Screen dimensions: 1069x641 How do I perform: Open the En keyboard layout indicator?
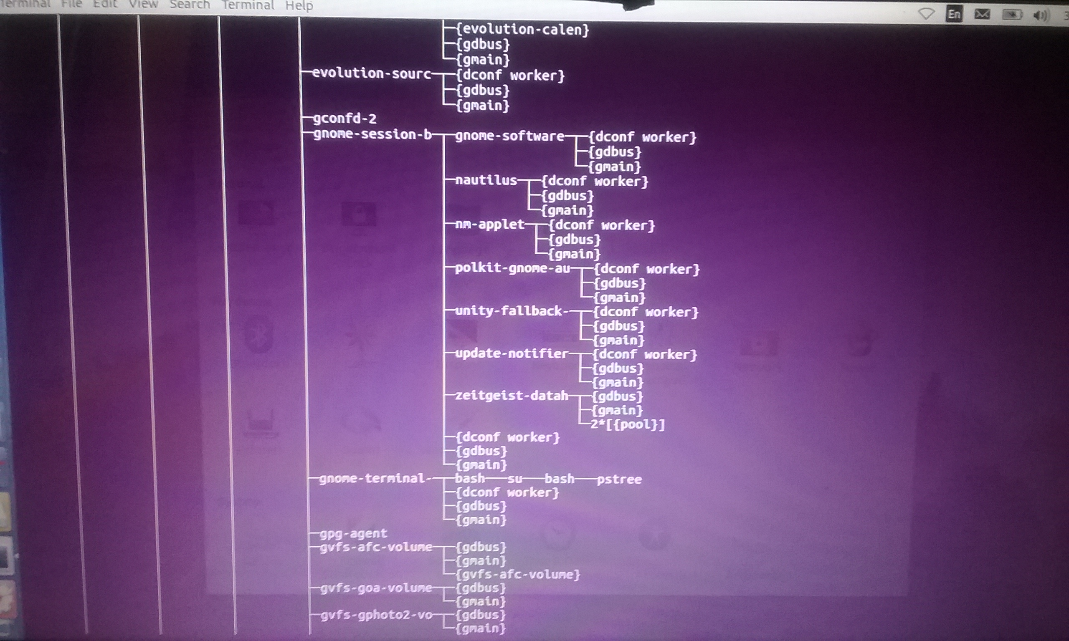coord(954,14)
